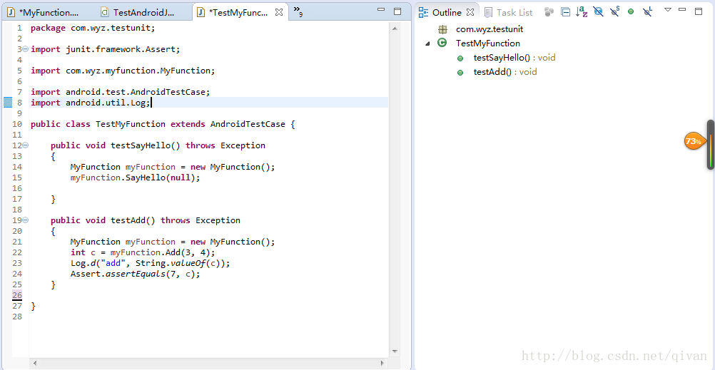715x370 pixels.
Task: Maximize the Outline panel
Action: [699, 11]
